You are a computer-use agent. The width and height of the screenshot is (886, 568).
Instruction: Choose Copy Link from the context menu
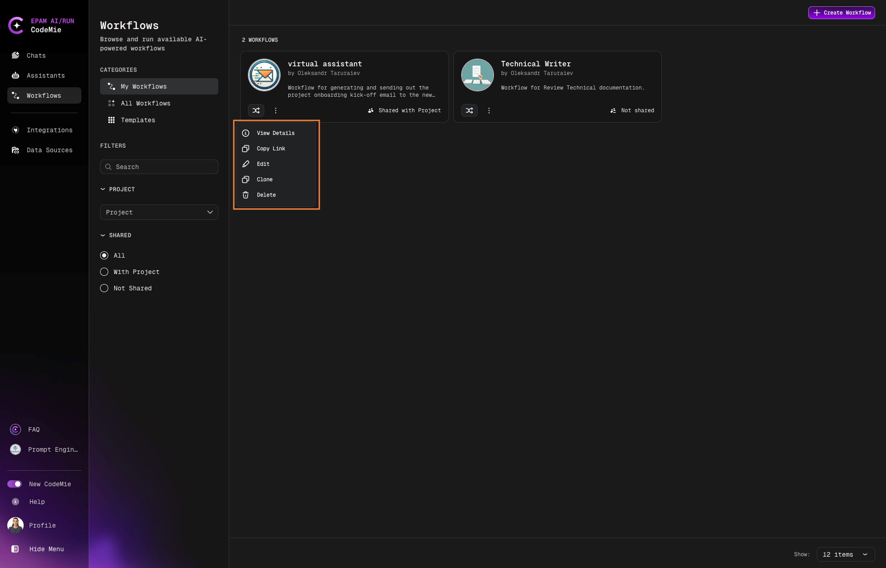pos(271,149)
